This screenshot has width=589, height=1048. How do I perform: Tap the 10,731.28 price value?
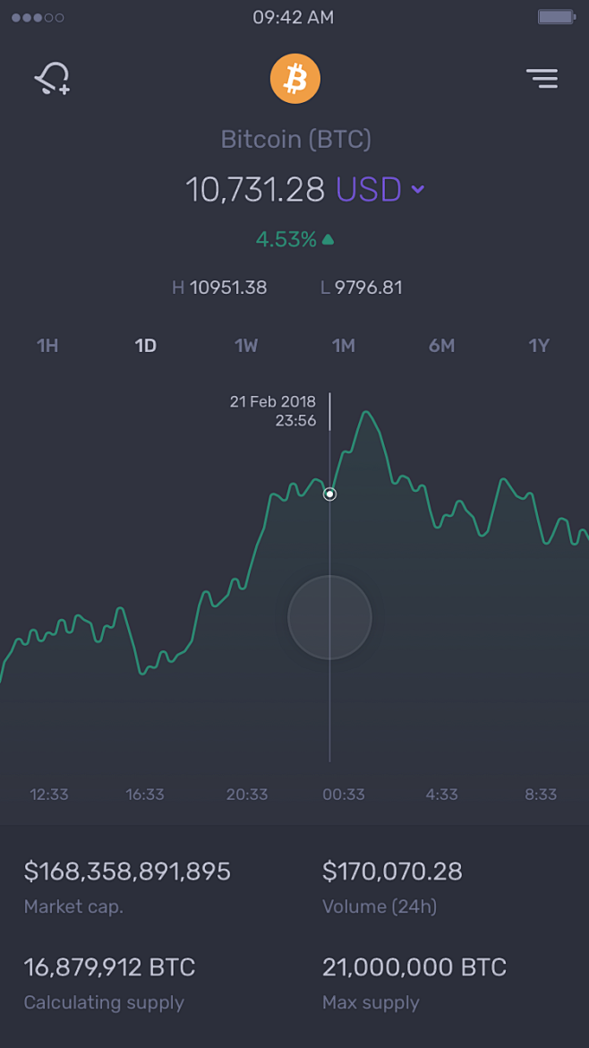point(255,189)
